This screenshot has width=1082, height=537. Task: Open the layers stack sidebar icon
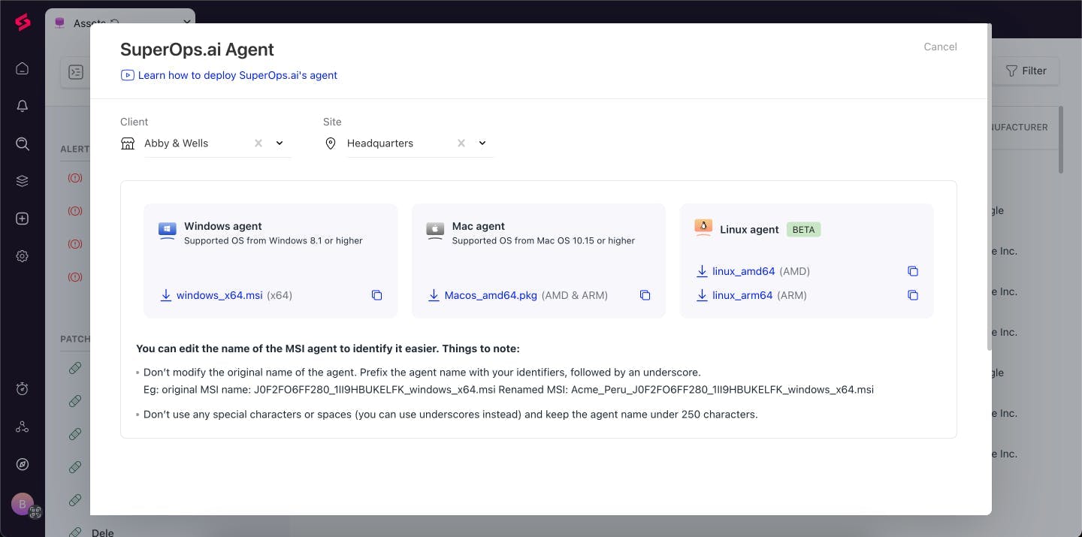pyautogui.click(x=23, y=181)
